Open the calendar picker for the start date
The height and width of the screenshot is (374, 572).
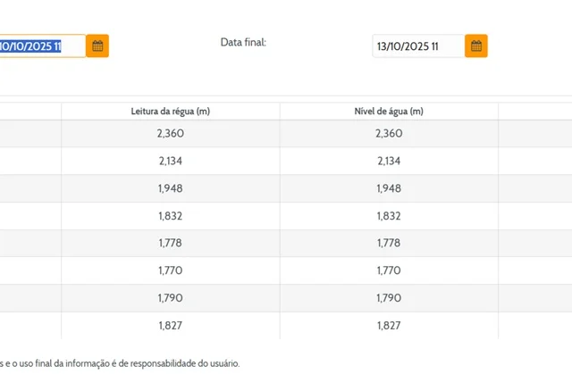click(97, 46)
